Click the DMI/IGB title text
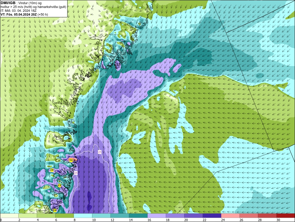The height and width of the screenshot is (222, 295). coord(8,3)
